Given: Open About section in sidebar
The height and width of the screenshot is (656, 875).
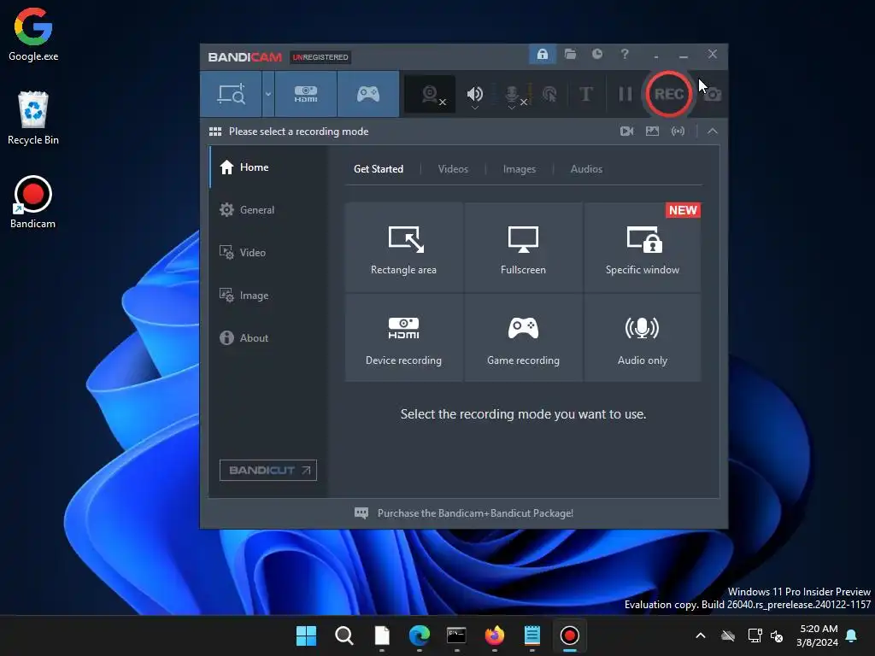Looking at the screenshot, I should click(269, 338).
